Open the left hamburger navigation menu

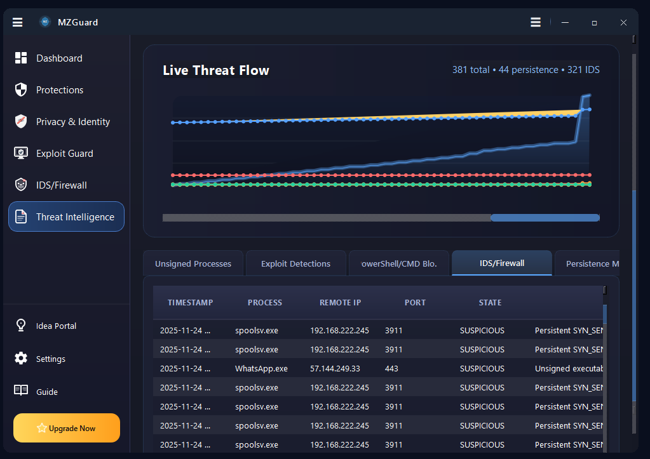(17, 22)
